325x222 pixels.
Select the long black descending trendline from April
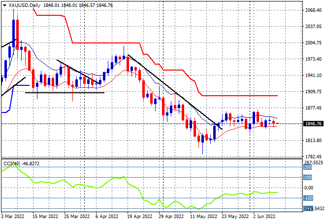175,92
